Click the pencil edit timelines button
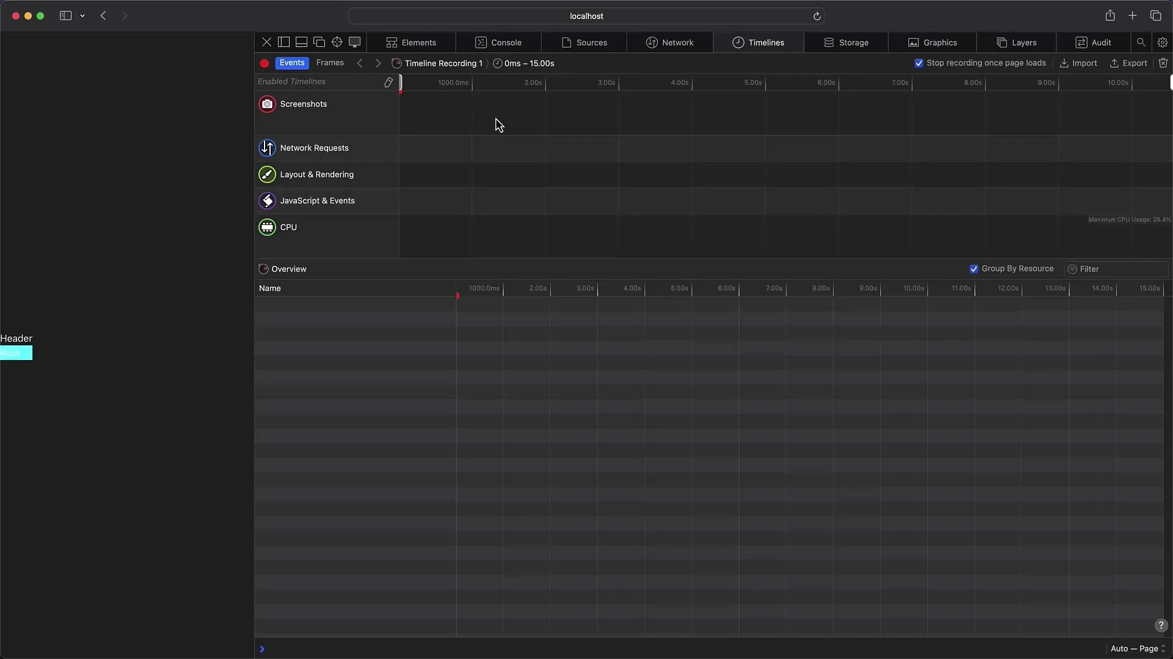 [x=387, y=81]
